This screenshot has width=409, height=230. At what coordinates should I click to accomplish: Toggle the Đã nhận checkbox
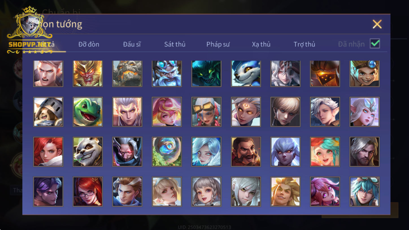[x=375, y=44]
